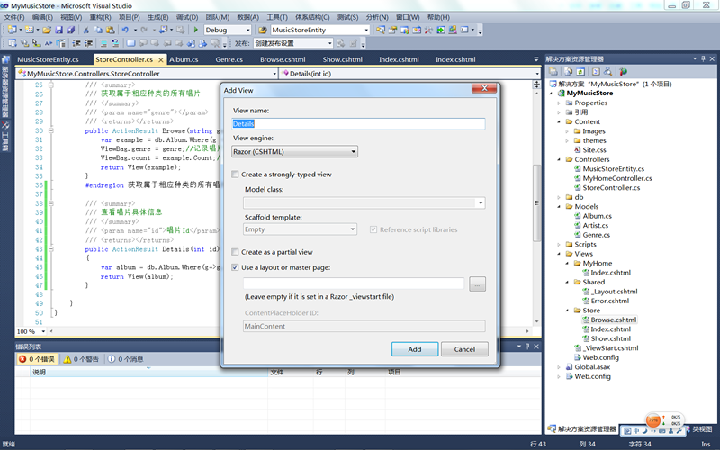Enable Create a strongly-typed view checkbox

(x=235, y=175)
